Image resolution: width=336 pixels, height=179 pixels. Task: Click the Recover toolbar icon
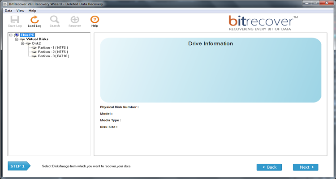point(74,19)
